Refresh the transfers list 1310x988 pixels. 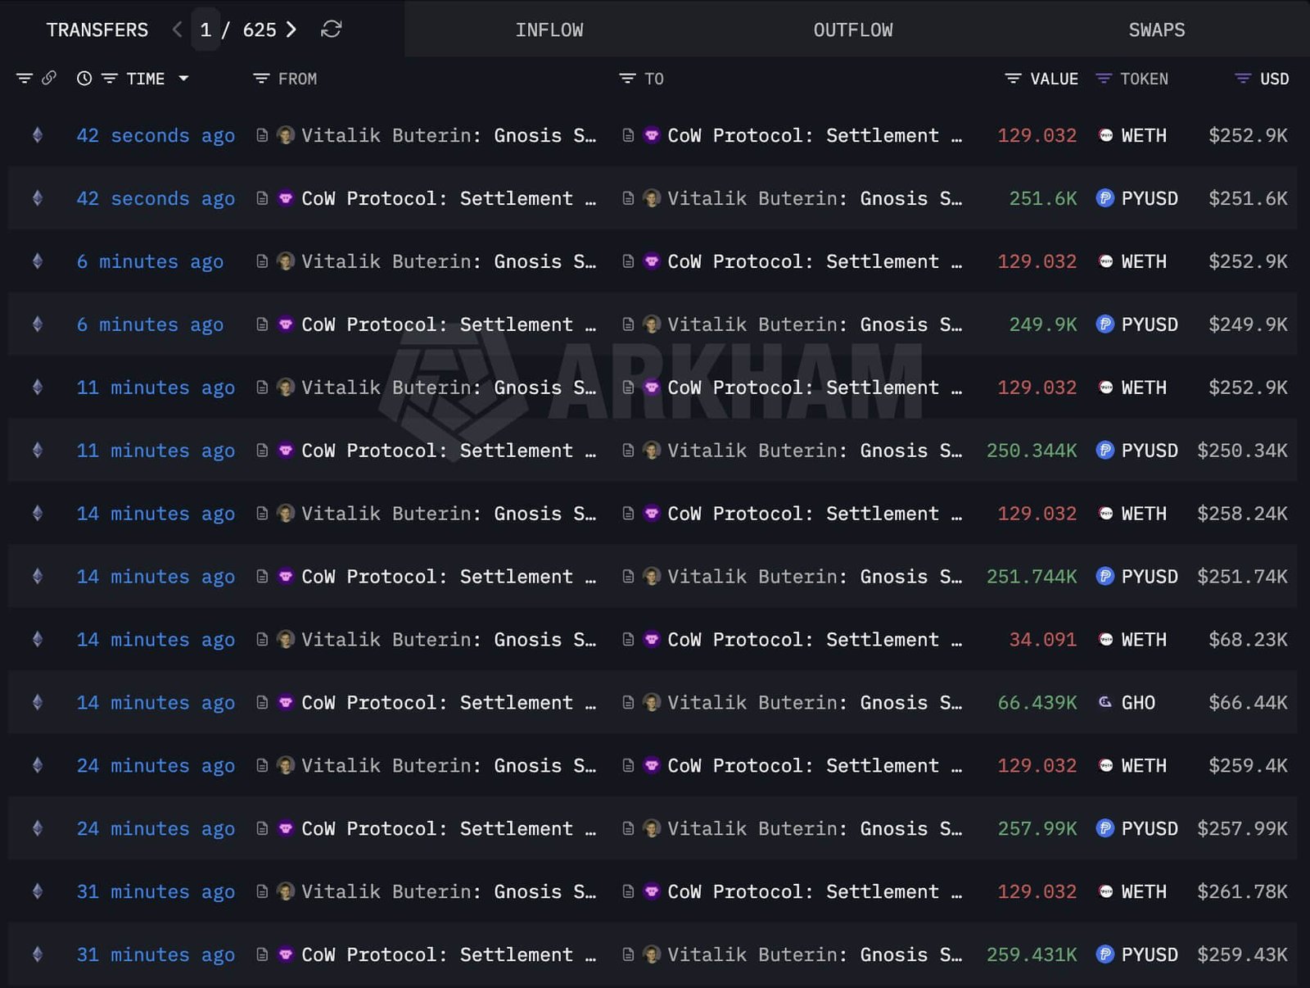click(330, 29)
